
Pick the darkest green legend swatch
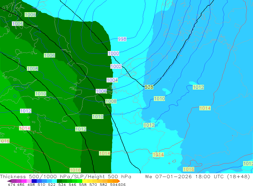(x=59, y=181)
